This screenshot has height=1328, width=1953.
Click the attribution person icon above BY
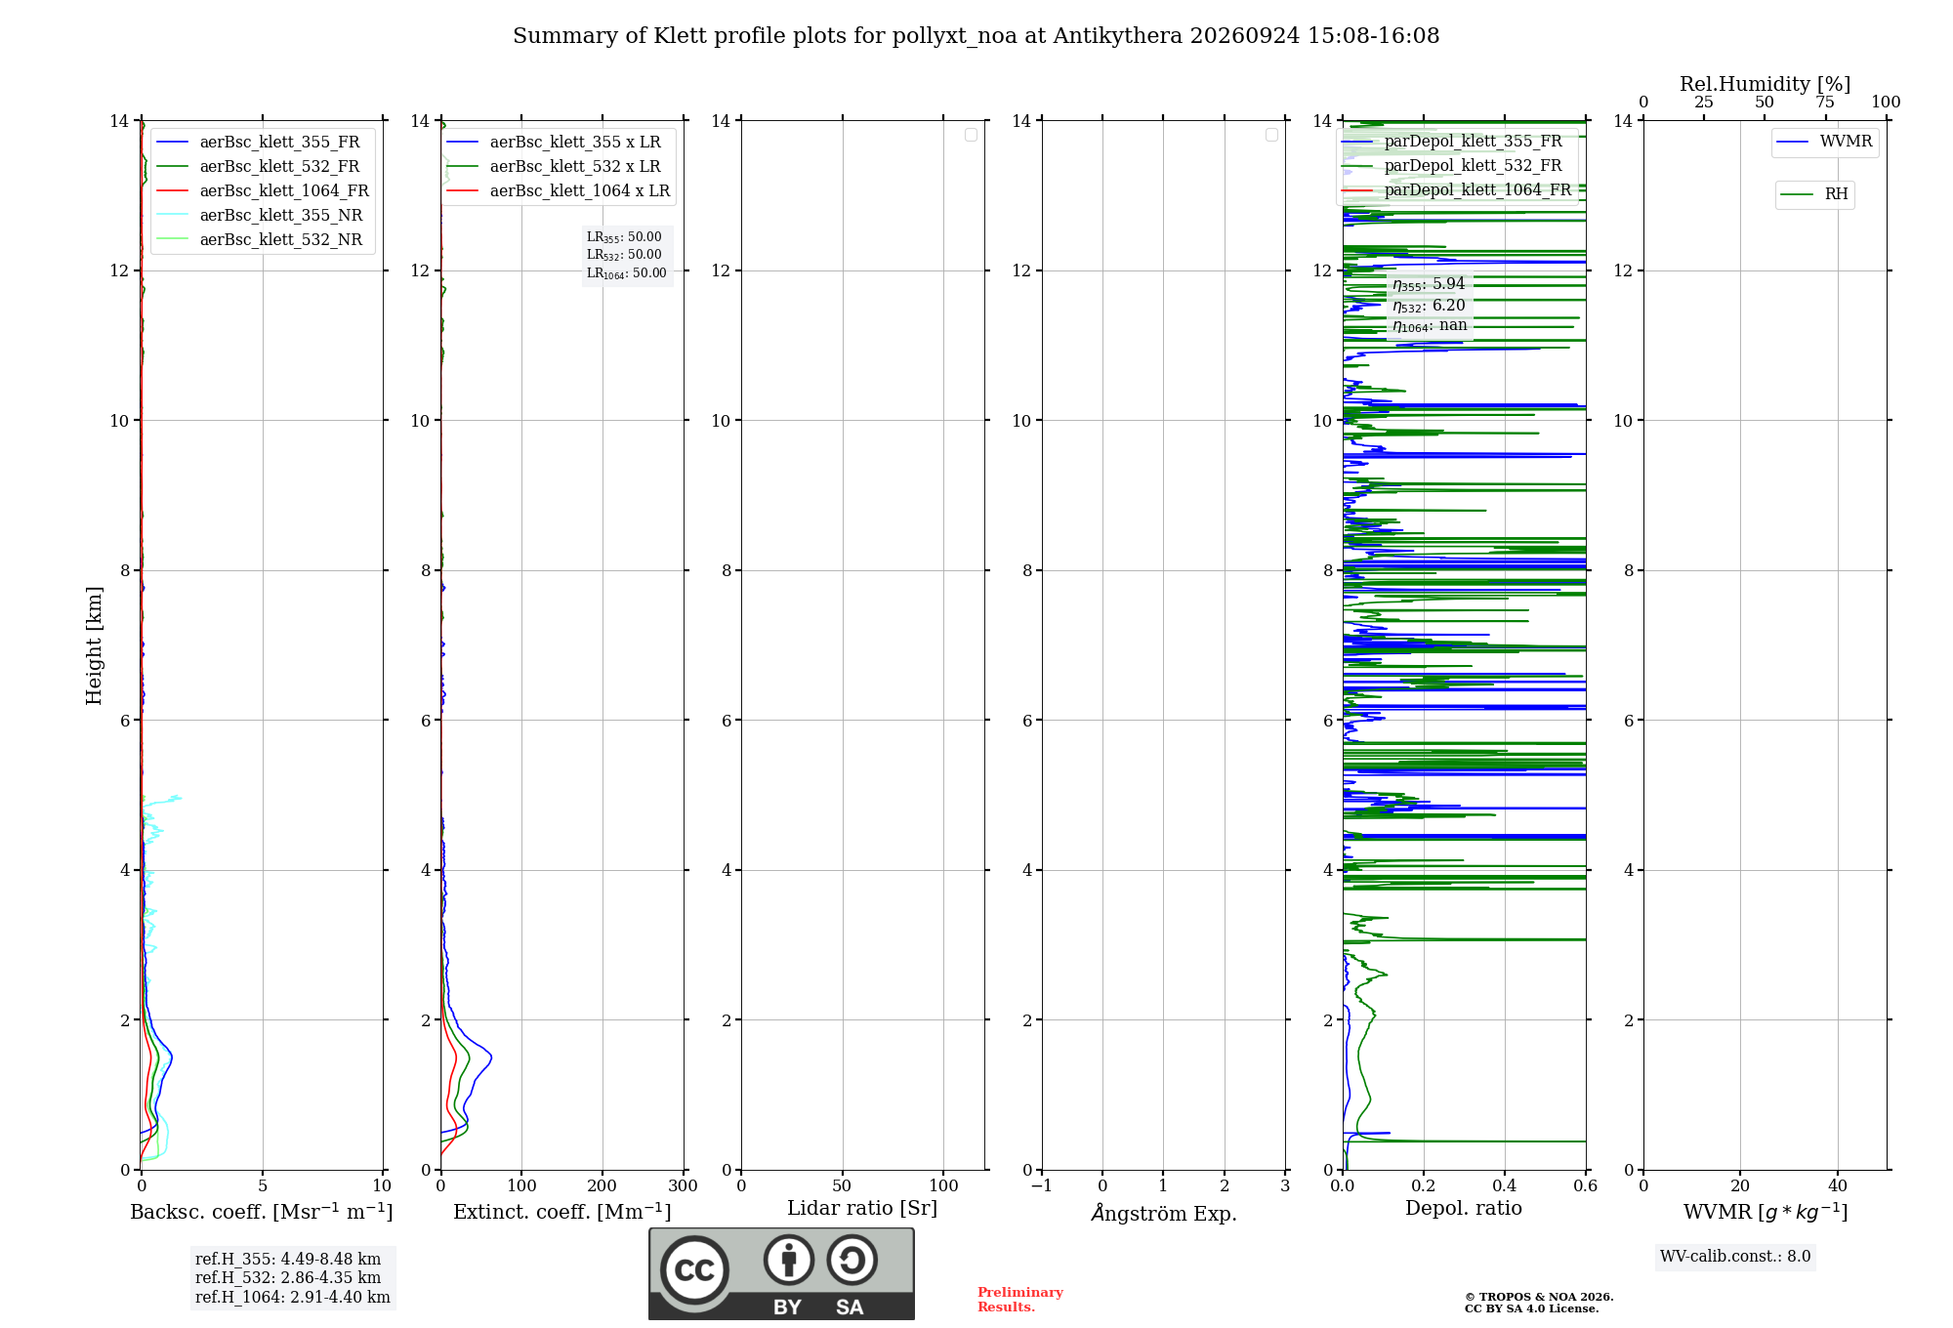(x=789, y=1260)
